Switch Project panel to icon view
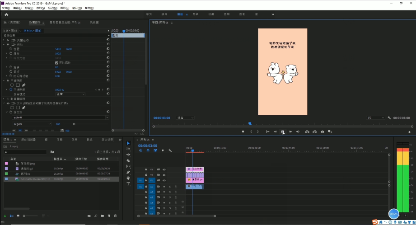 (18, 216)
